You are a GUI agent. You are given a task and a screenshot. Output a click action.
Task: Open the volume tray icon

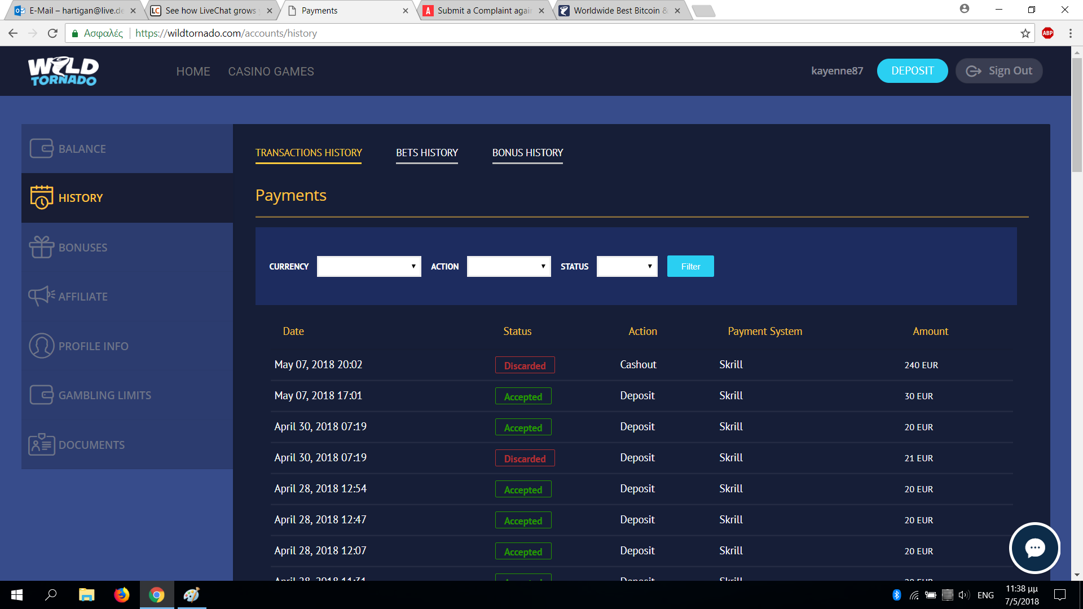963,595
